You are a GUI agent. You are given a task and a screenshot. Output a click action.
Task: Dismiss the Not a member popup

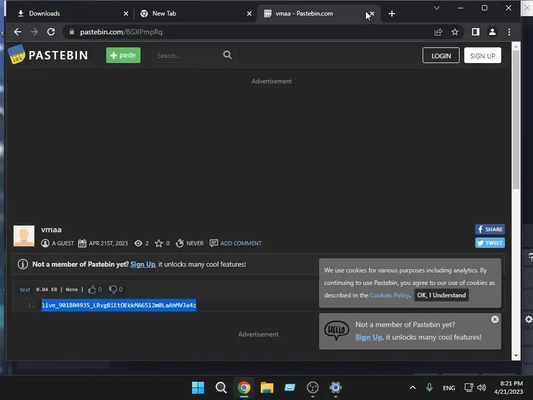coord(495,319)
